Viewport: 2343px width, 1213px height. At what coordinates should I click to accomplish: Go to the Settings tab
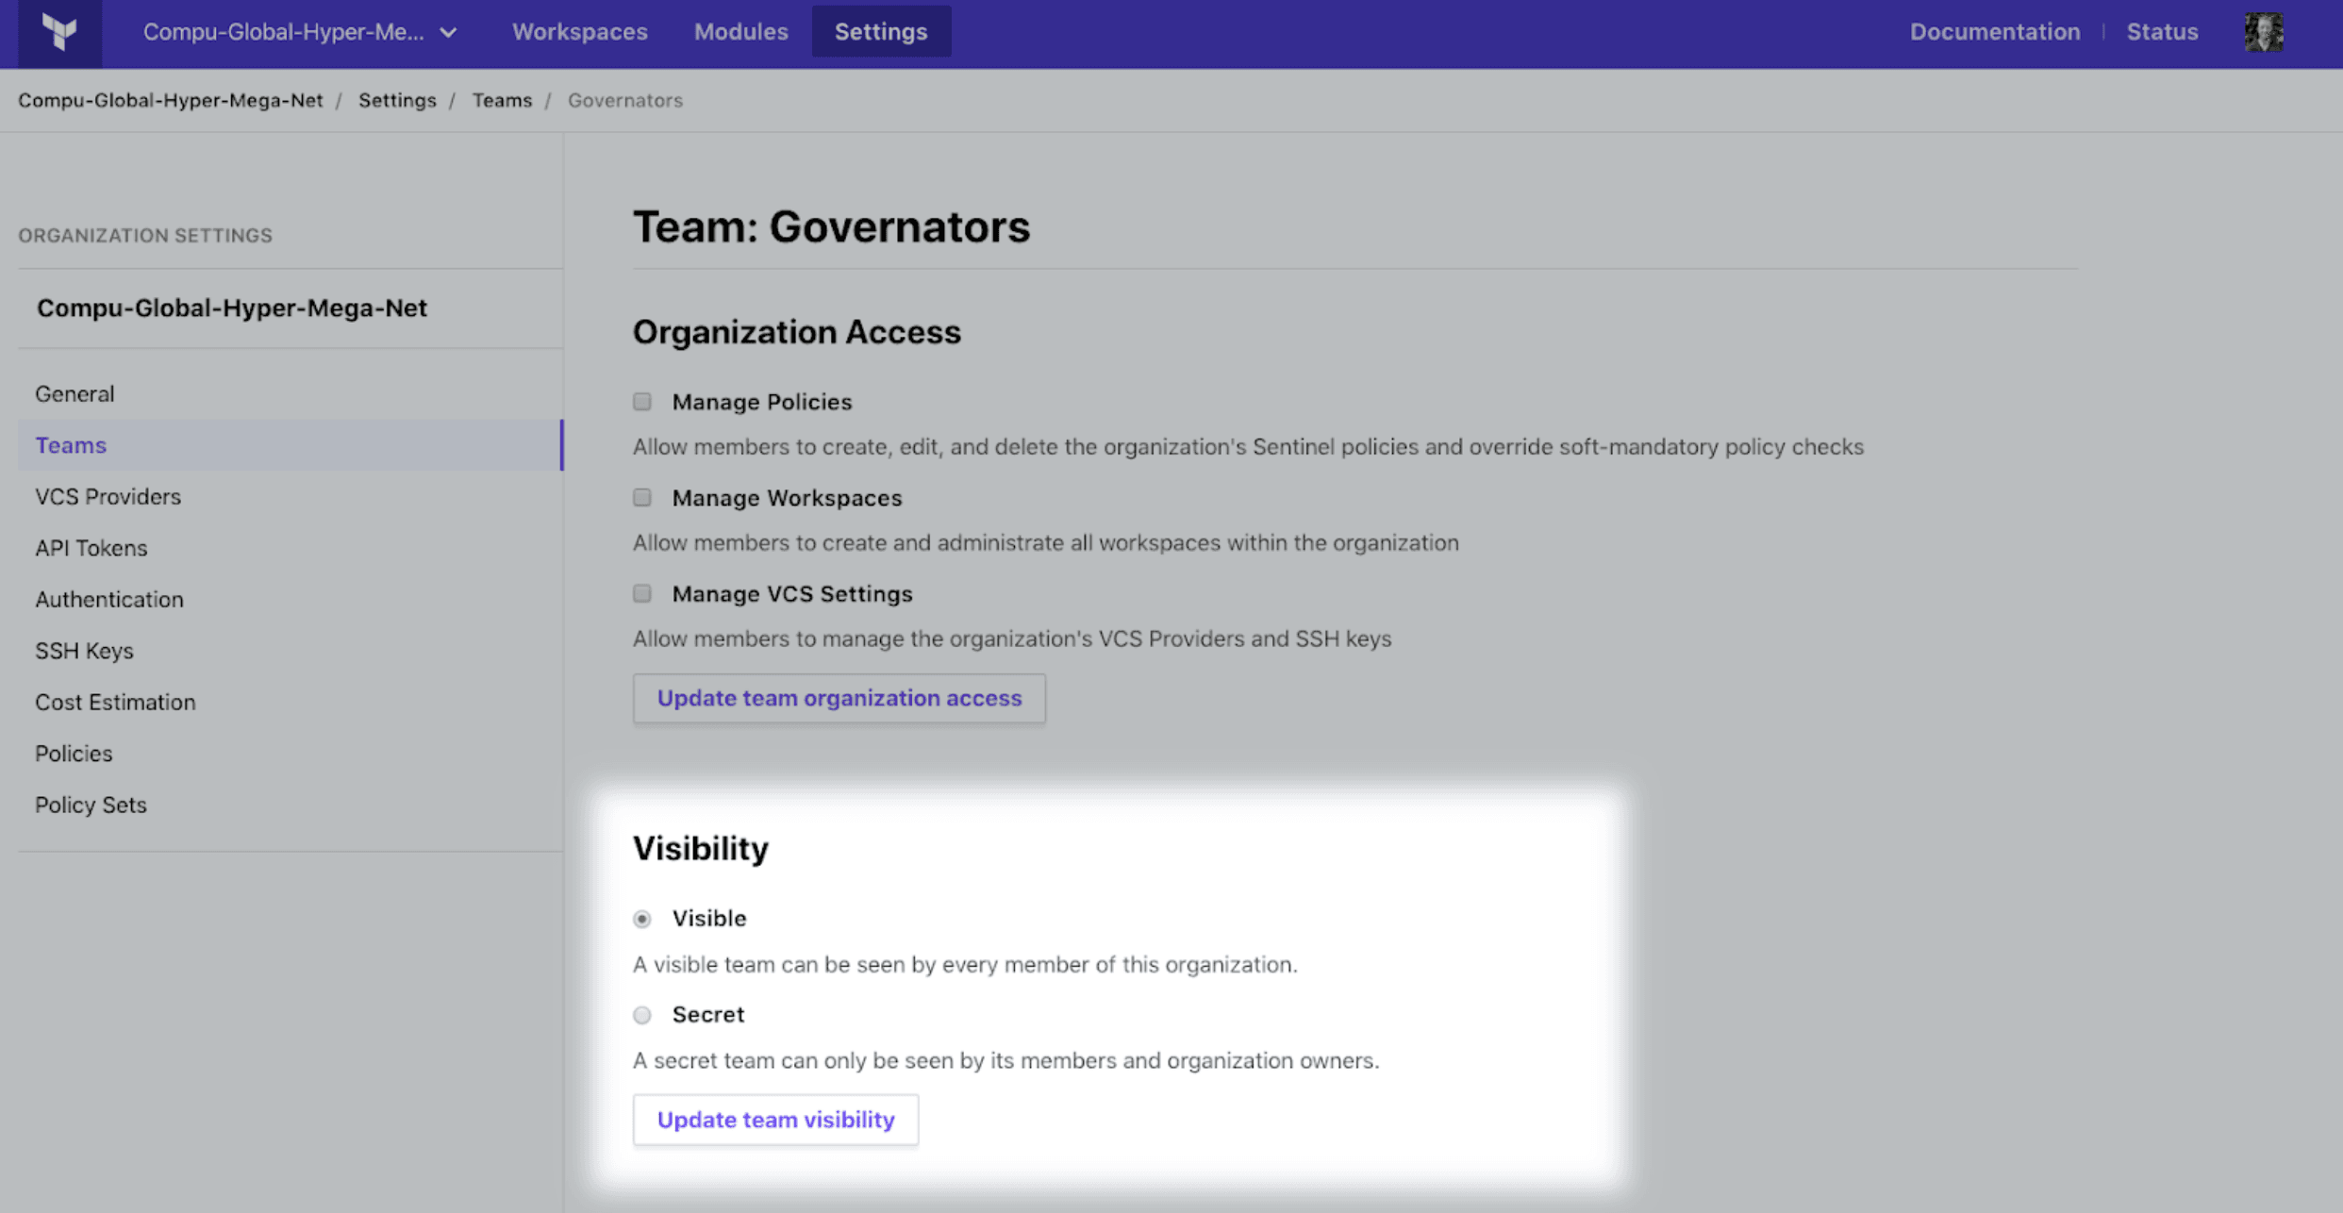(x=880, y=31)
